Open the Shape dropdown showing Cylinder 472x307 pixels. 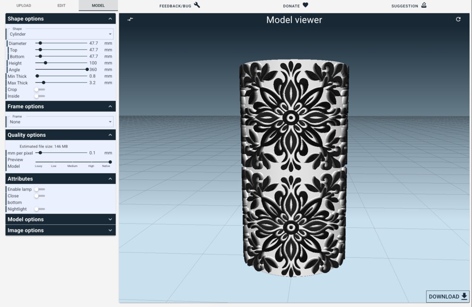tap(61, 34)
